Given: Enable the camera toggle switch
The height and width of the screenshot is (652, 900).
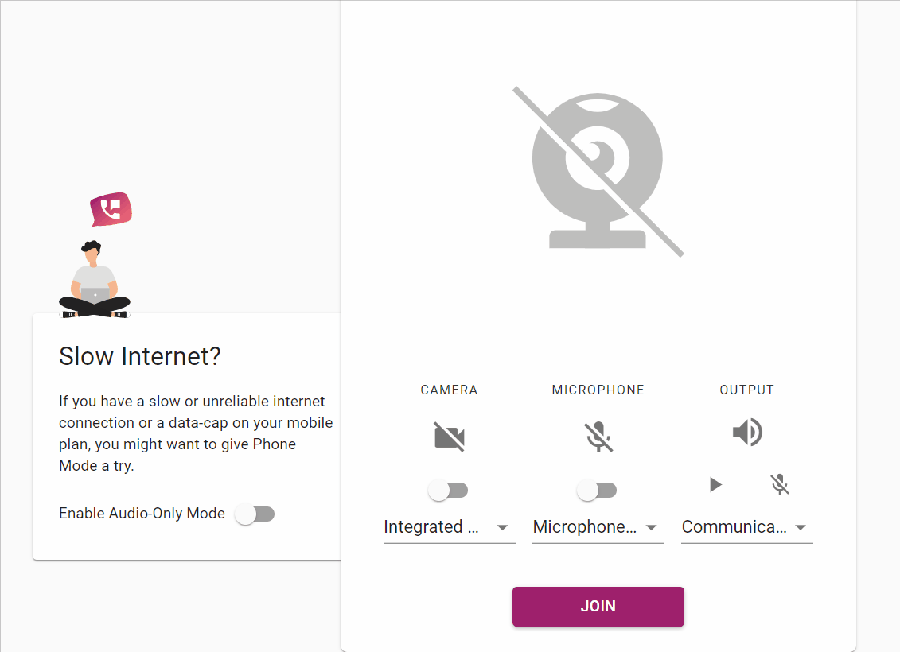Looking at the screenshot, I should 448,490.
